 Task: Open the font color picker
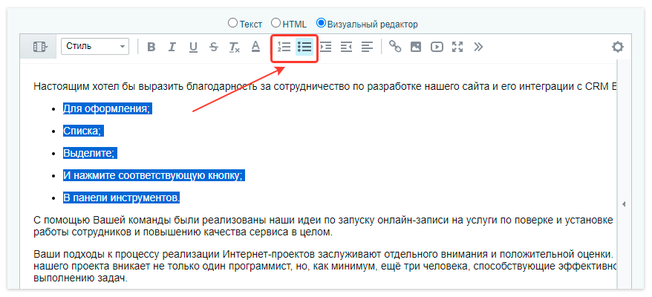(255, 47)
